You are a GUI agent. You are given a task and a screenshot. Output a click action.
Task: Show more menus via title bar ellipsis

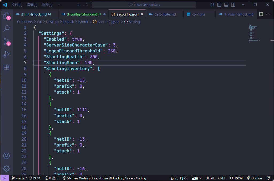tap(60, 5)
